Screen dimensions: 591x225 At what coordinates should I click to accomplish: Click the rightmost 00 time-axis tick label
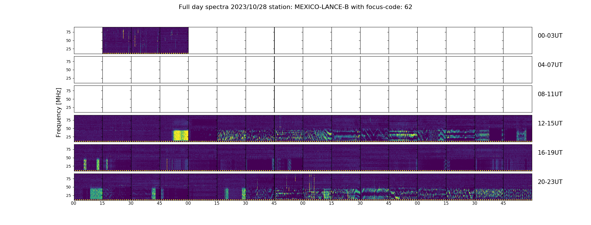tap(417, 203)
